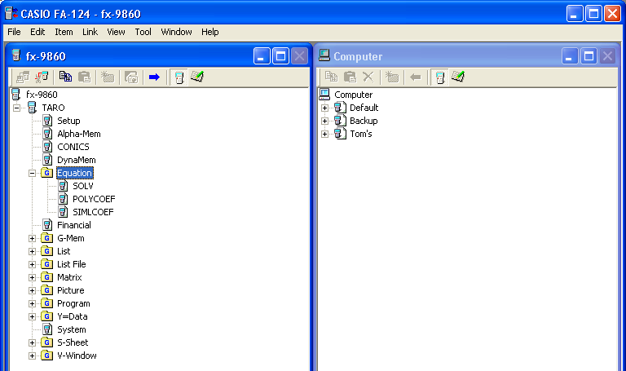Open the File menu
This screenshot has height=371, width=626.
(14, 32)
